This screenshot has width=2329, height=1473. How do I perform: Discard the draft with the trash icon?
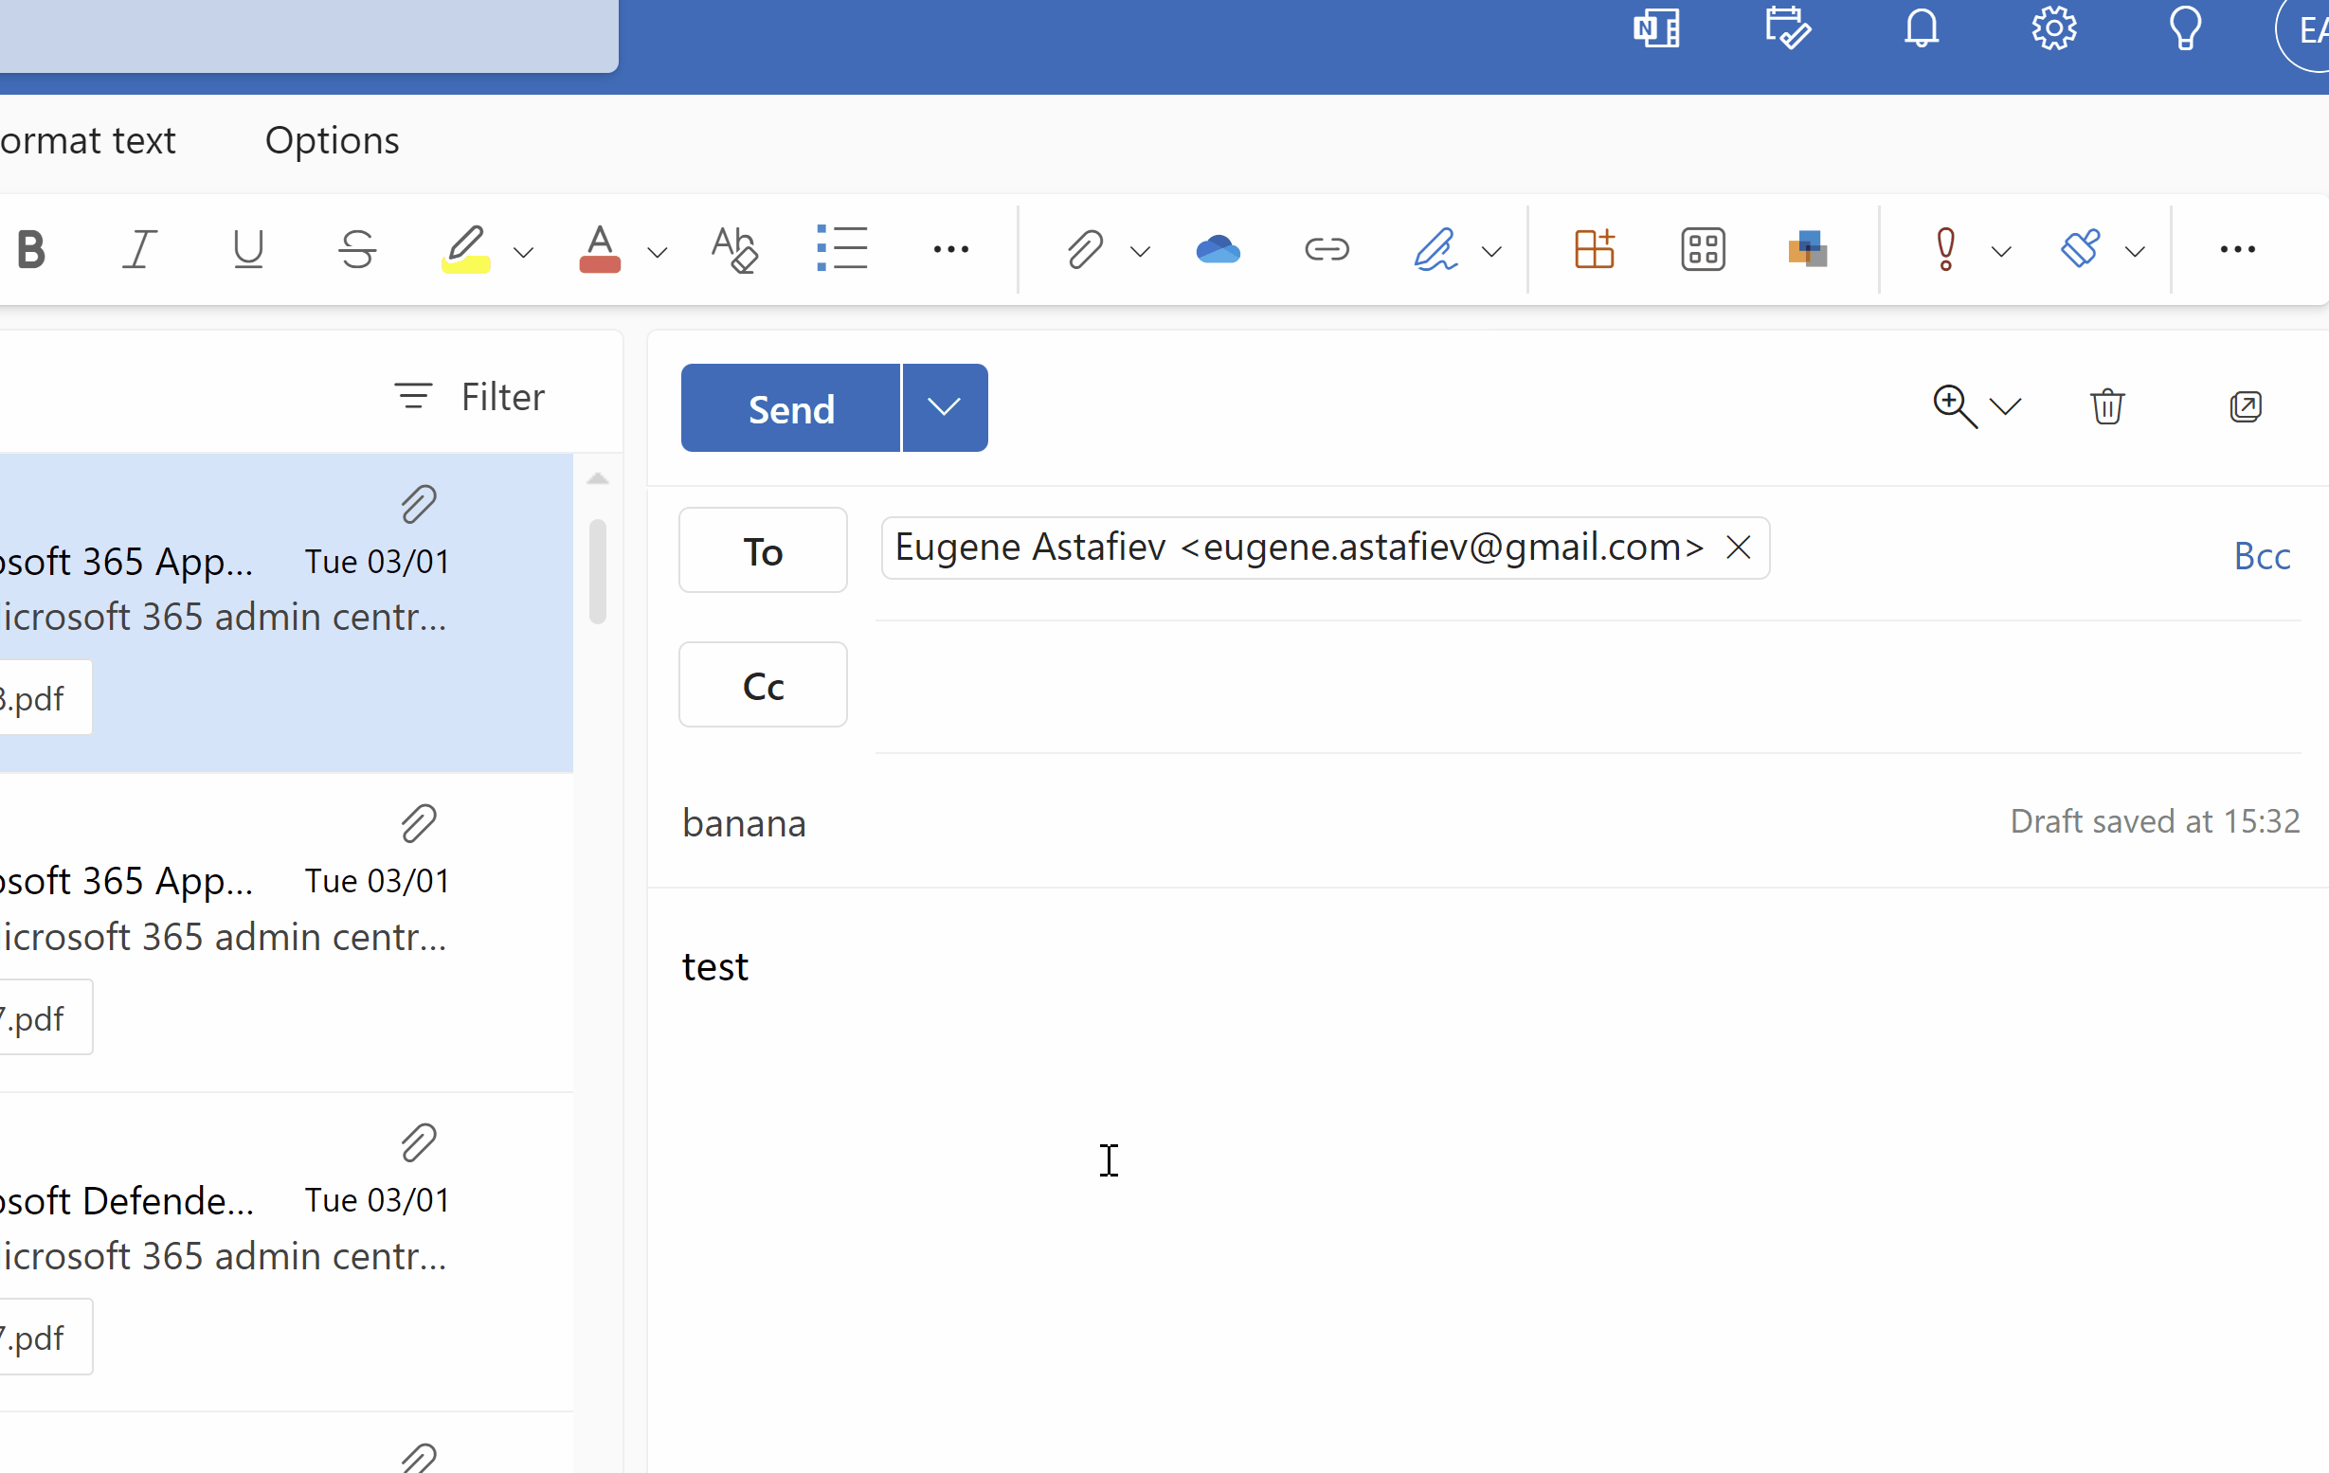click(x=2107, y=406)
